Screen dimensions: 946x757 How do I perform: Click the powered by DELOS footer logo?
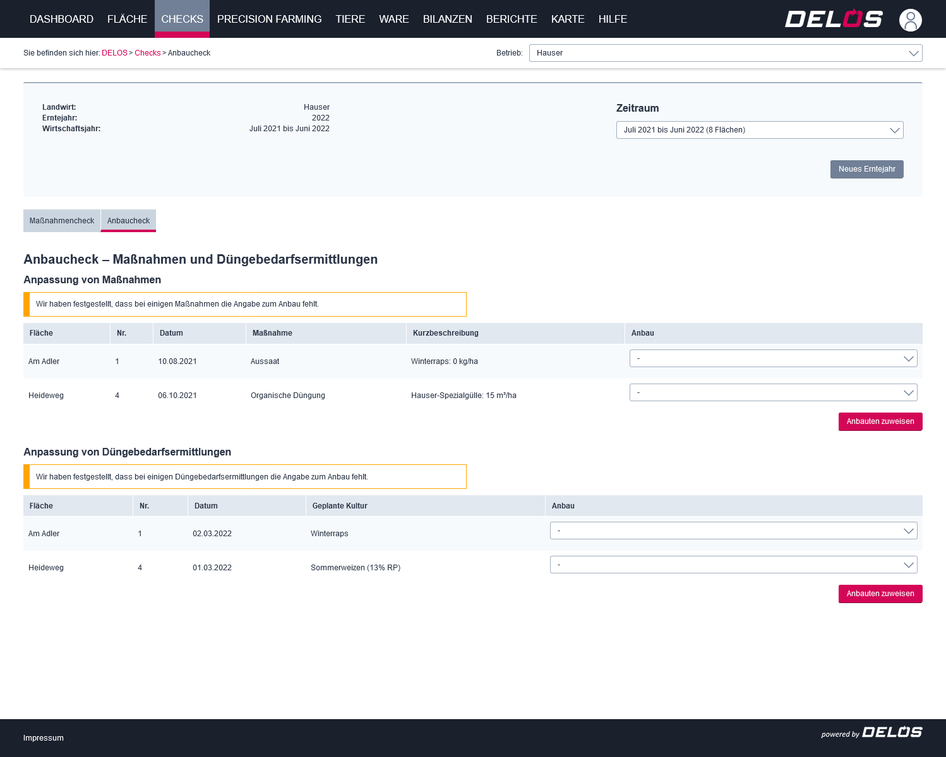(x=871, y=732)
